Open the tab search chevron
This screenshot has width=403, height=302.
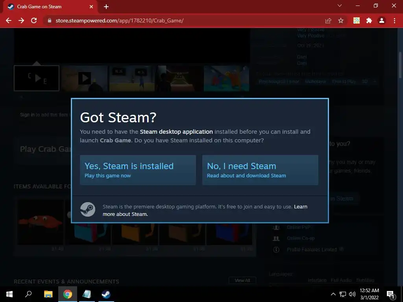tap(340, 6)
